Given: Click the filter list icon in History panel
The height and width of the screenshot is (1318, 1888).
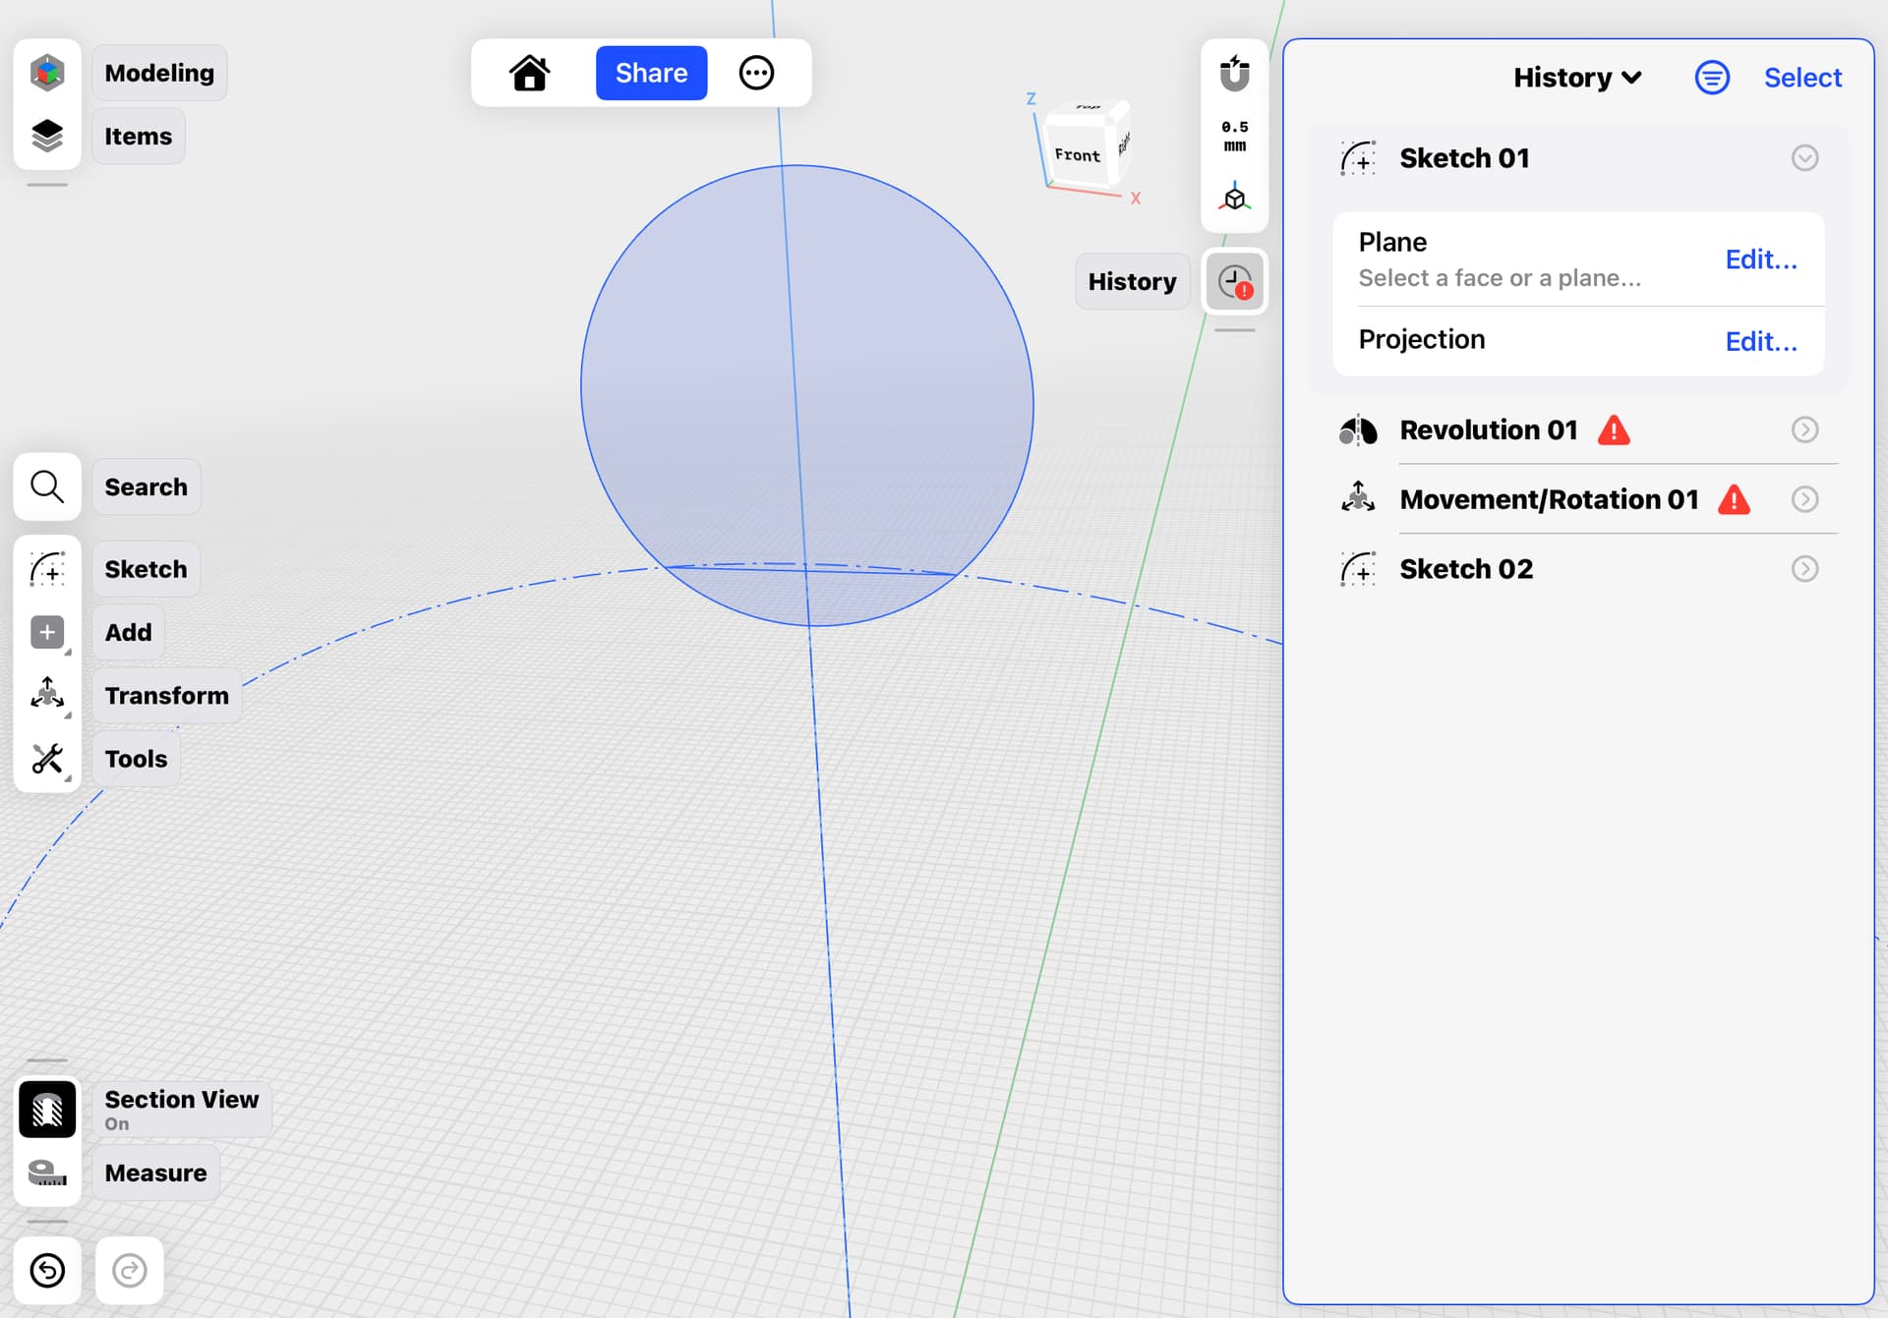Looking at the screenshot, I should pyautogui.click(x=1712, y=78).
